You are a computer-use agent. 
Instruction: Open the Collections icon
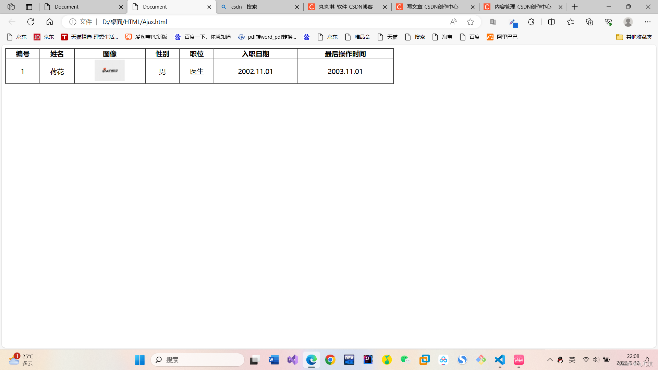[x=589, y=22]
